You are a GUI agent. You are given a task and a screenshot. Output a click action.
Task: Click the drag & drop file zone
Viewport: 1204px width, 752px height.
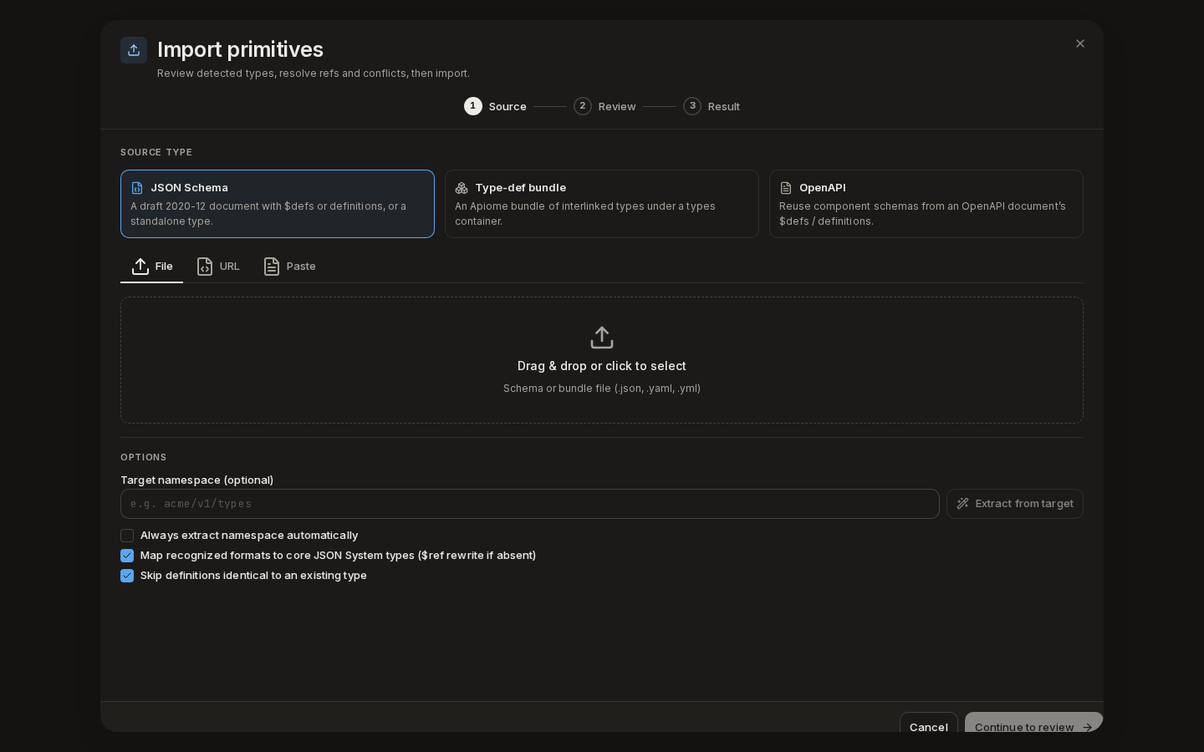[x=602, y=360]
